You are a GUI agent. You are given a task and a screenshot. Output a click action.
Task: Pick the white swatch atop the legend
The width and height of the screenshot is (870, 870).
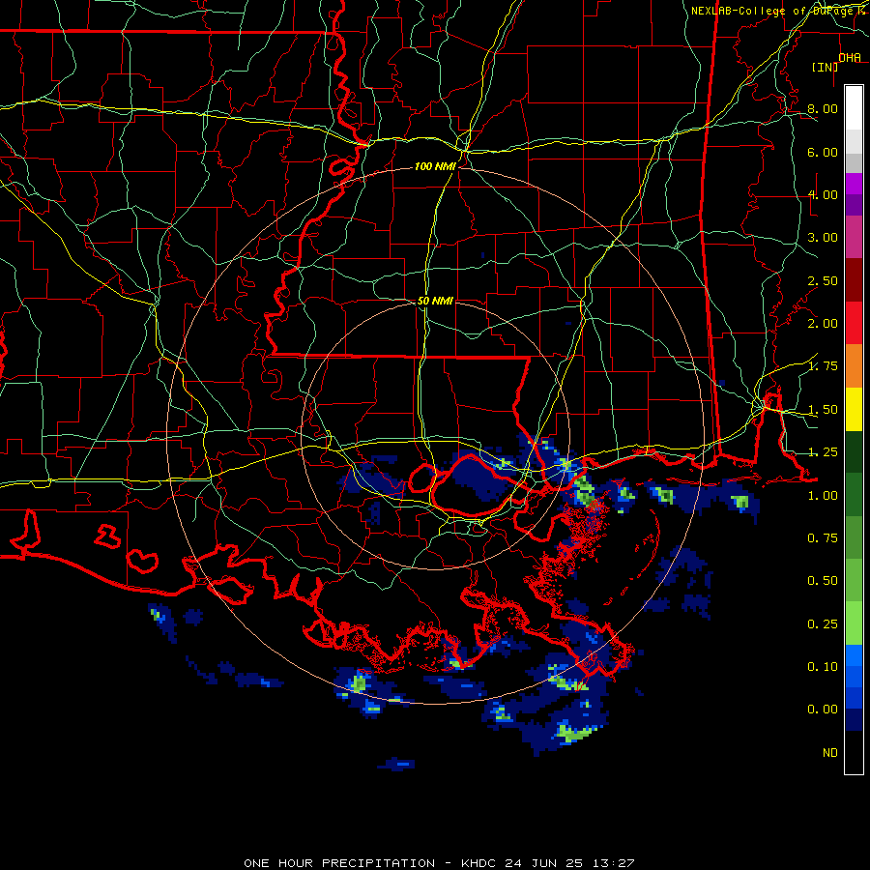pos(854,108)
